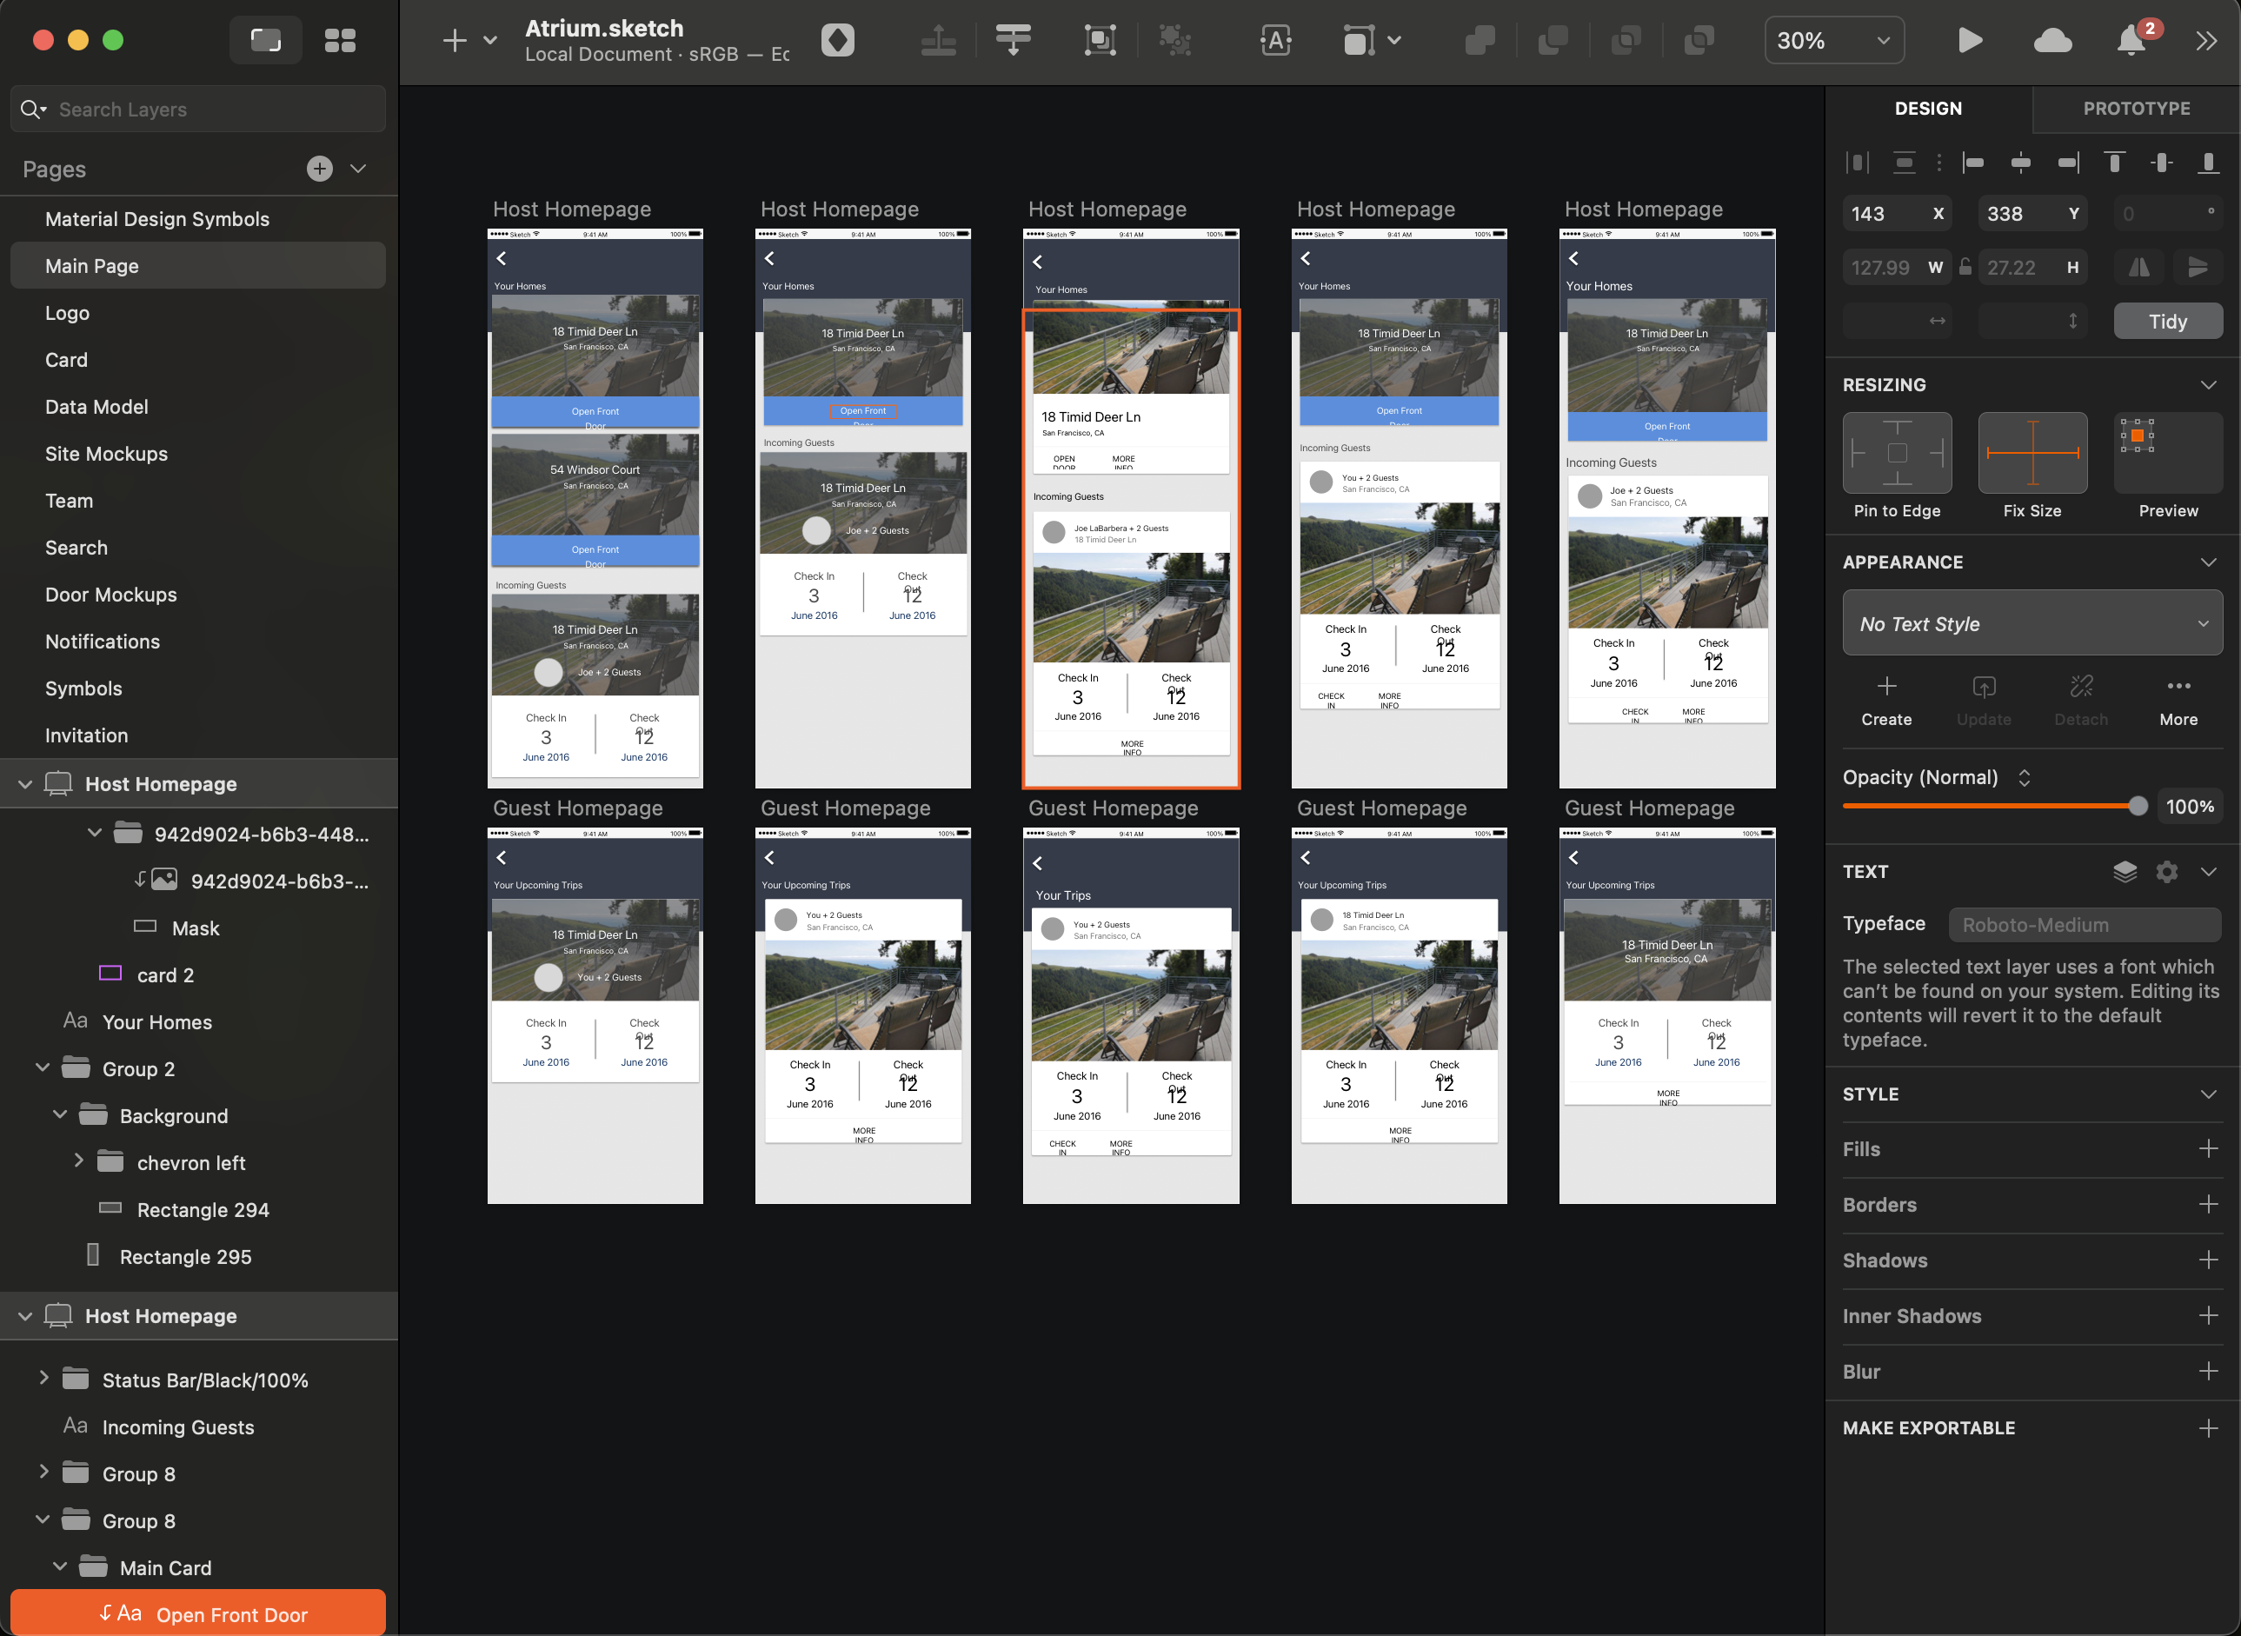Open the Preview play button
2241x1636 pixels.
1970,41
